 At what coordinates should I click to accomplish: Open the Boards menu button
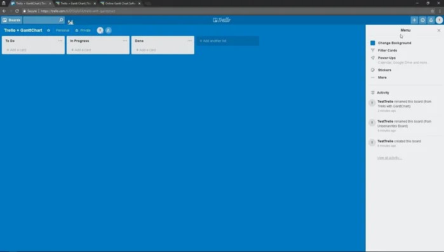click(x=11, y=20)
